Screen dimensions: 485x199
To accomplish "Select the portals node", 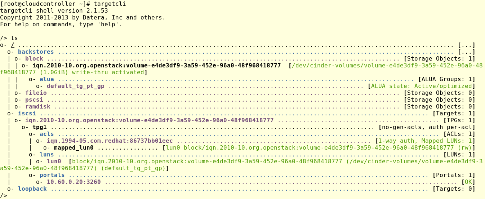I will pyautogui.click(x=52, y=175).
